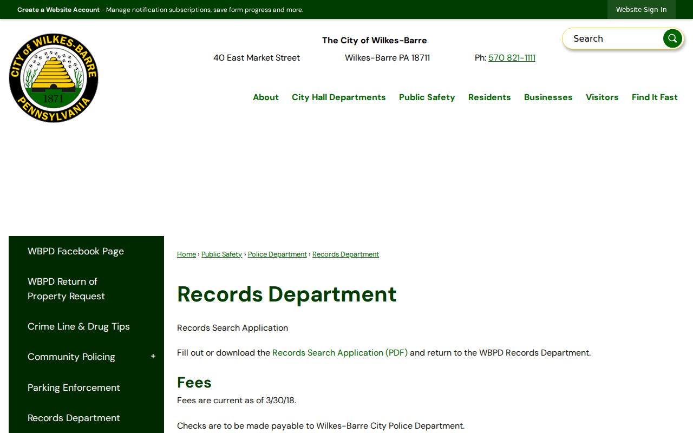Screen dimensions: 693x433
Task: Open WBPD Return of Property Request
Action: pos(66,289)
